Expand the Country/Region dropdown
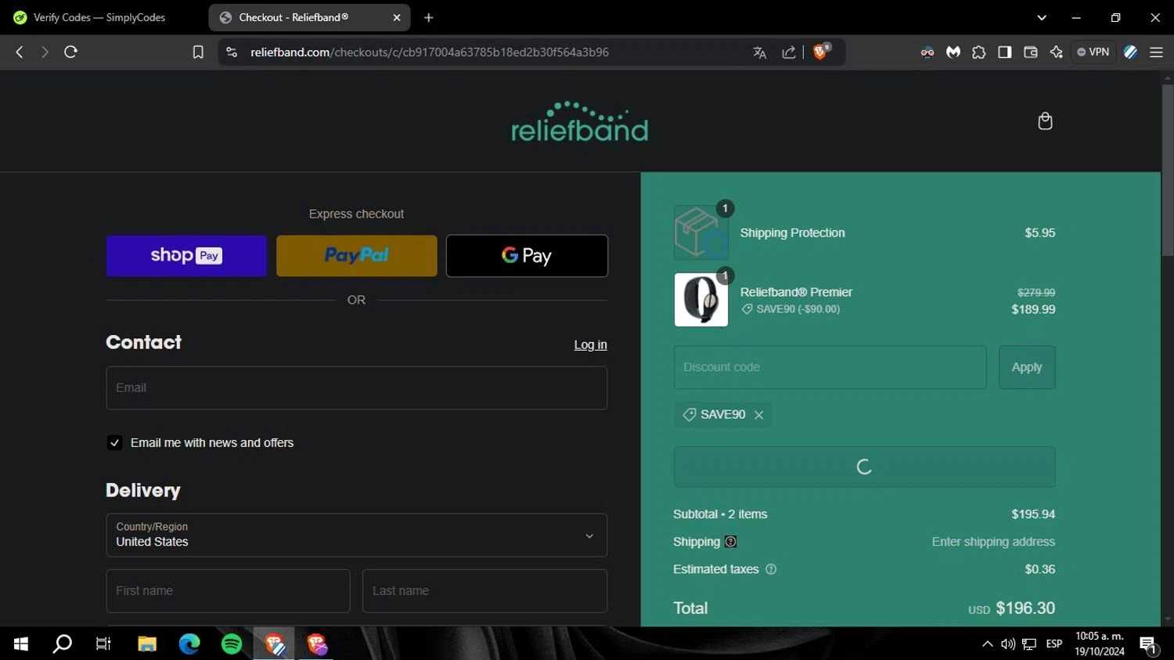Viewport: 1174px width, 660px height. click(356, 536)
